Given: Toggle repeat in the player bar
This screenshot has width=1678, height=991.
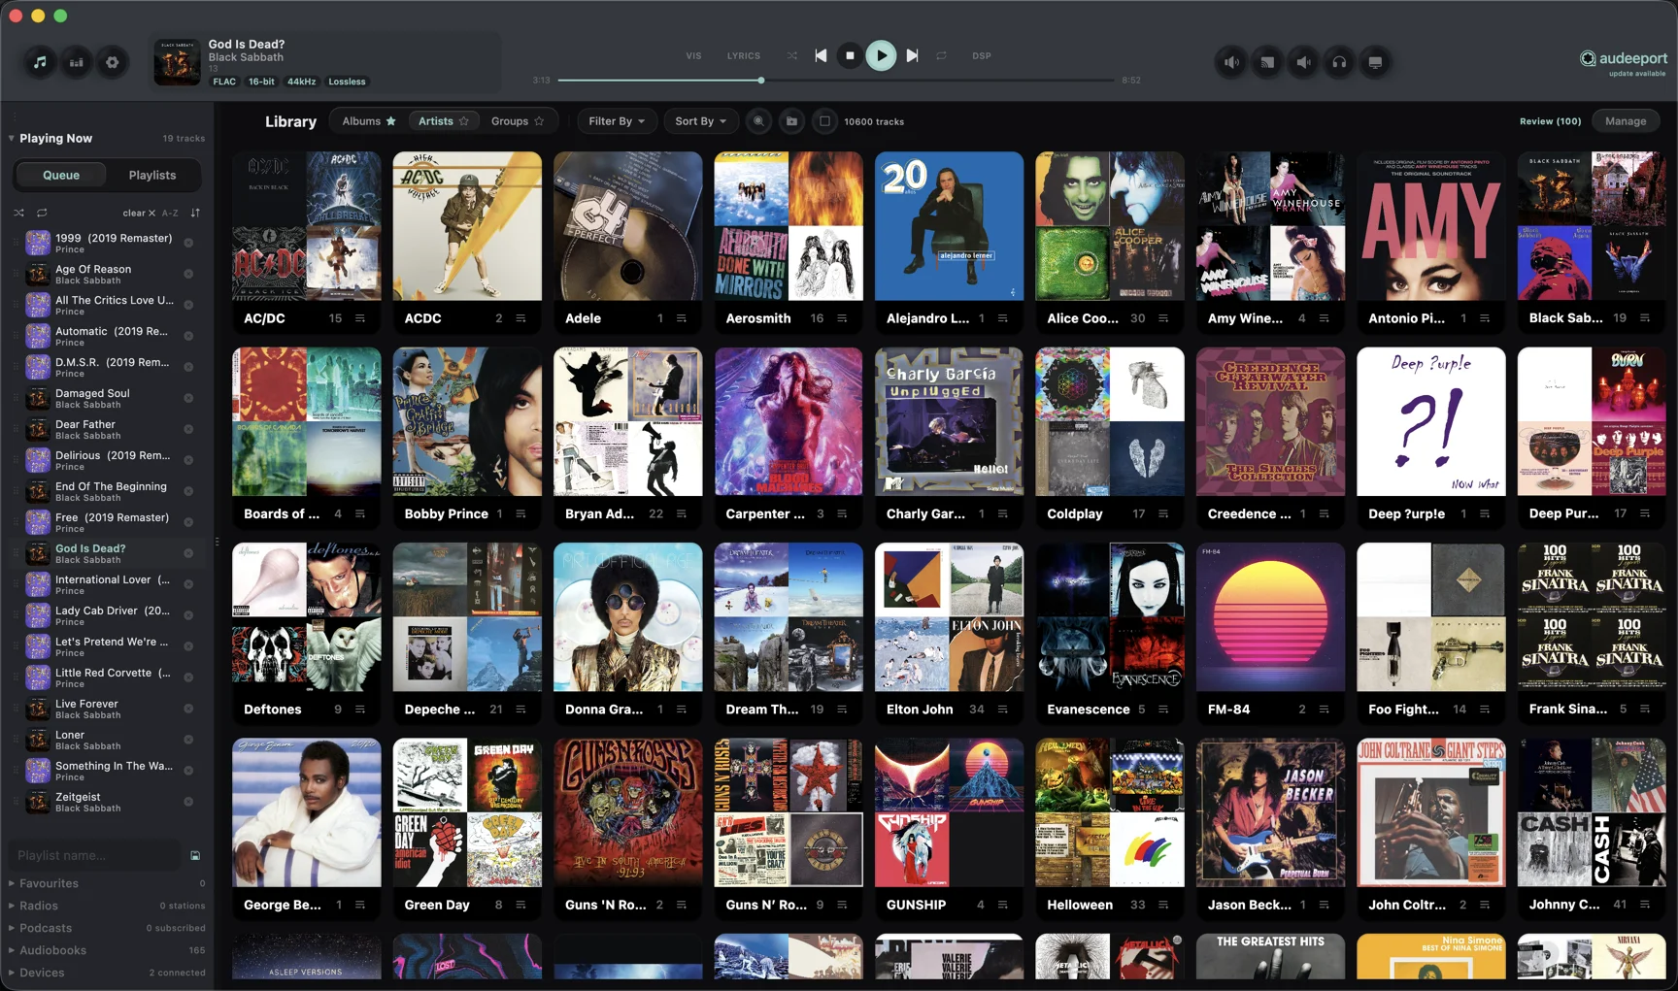Looking at the screenshot, I should click(x=941, y=55).
